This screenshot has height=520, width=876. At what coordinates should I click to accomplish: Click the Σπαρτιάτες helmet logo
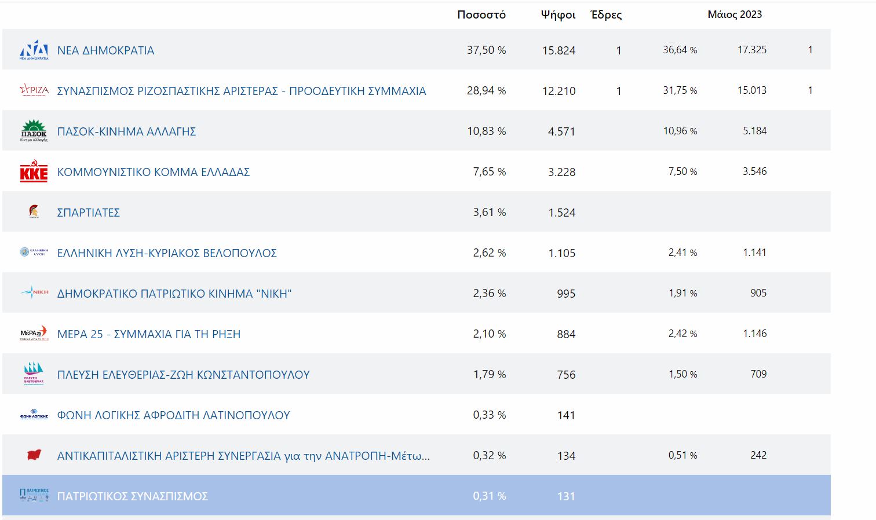(34, 212)
